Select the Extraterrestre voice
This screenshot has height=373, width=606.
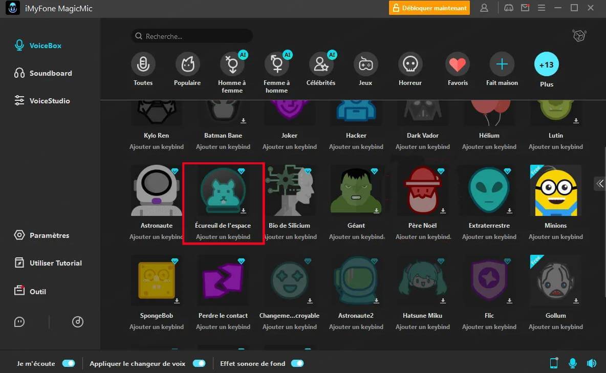489,190
